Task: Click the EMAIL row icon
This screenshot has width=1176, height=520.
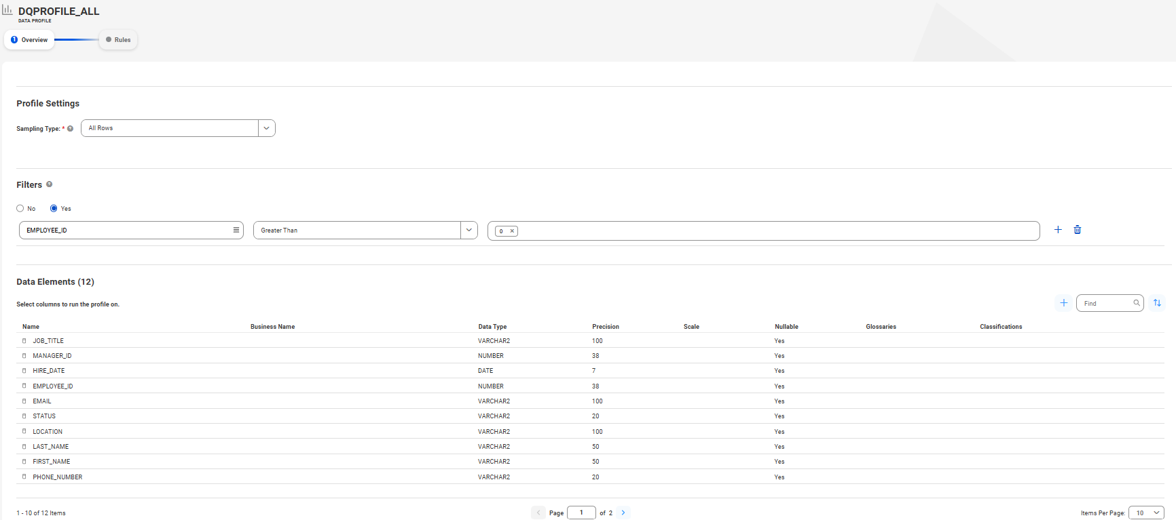Action: pos(24,401)
